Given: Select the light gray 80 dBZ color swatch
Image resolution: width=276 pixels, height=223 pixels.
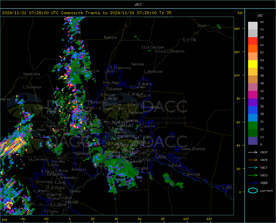Looking at the screenshot, I should pyautogui.click(x=253, y=26).
